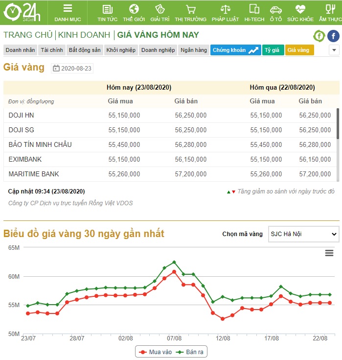Click the 22/08 chart axis date

click(x=320, y=338)
